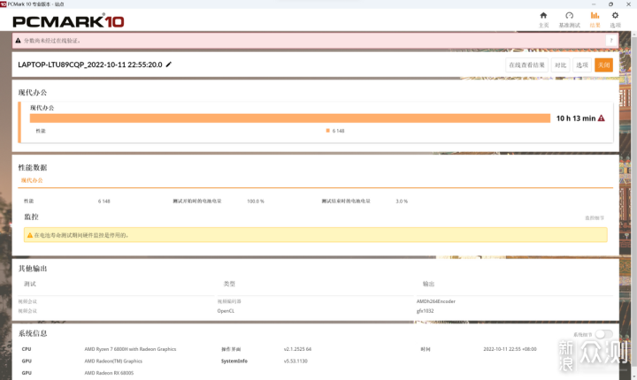
Task: Click the gfx1032 output entry
Action: click(425, 311)
